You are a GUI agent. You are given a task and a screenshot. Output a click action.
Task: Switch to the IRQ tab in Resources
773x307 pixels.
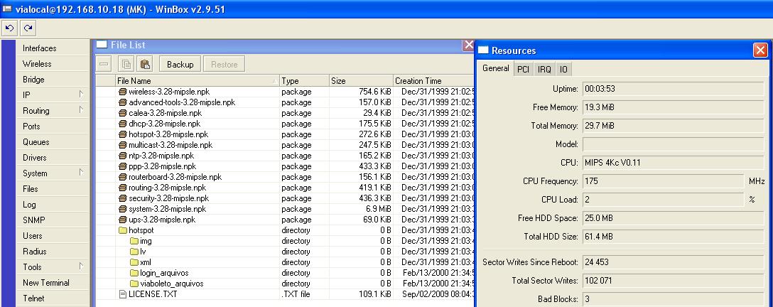[545, 70]
